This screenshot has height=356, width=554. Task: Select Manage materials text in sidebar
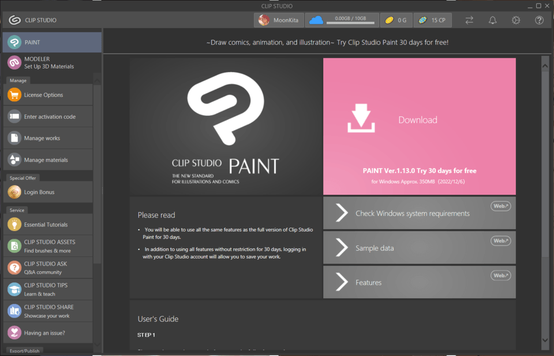point(46,160)
